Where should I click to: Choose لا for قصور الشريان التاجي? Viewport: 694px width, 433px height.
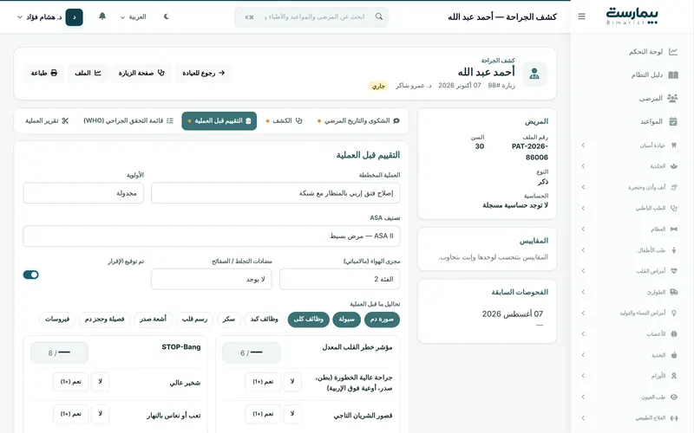(x=292, y=414)
